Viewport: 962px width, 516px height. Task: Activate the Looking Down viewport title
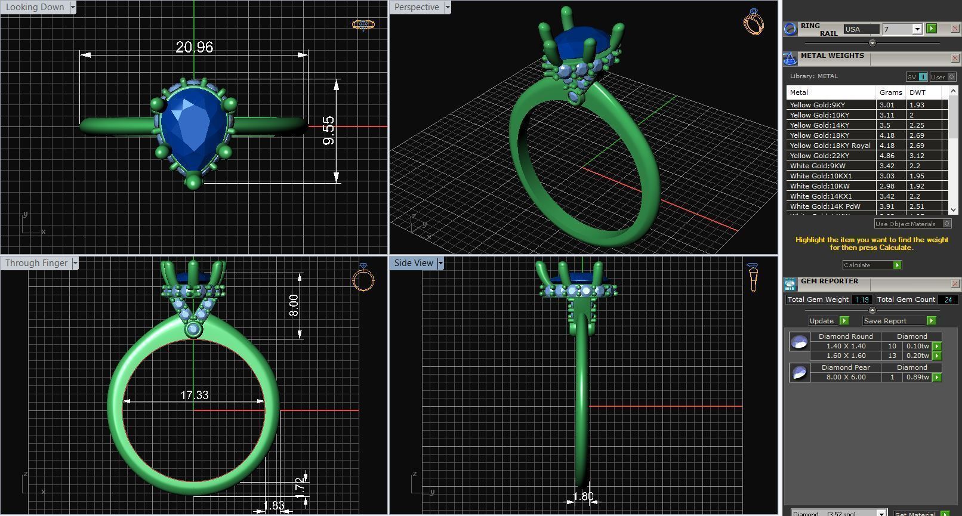pos(35,7)
